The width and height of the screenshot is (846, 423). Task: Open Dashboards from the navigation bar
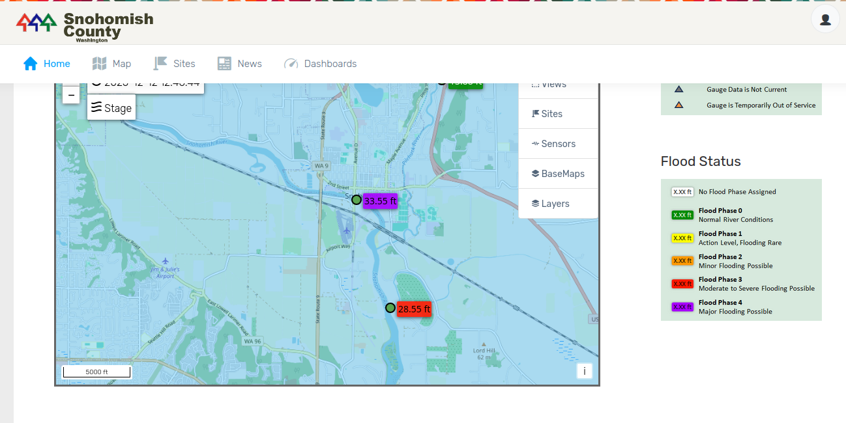coord(321,64)
